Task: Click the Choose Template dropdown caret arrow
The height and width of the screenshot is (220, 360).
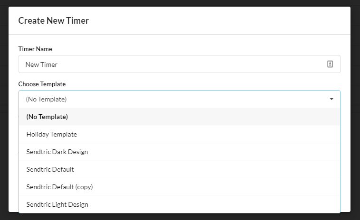Action: point(332,99)
